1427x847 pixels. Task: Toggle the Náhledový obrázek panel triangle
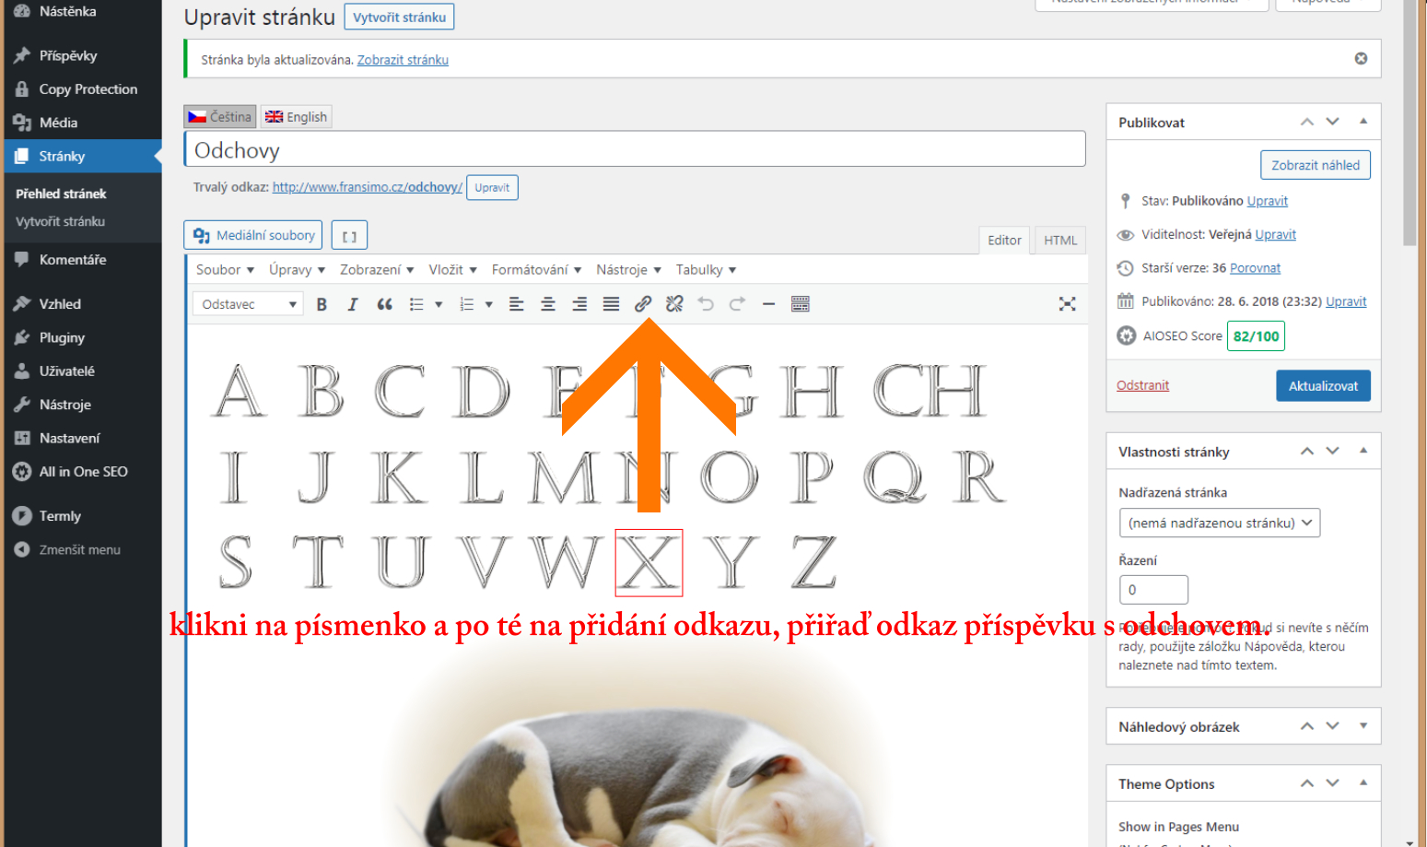point(1363,726)
